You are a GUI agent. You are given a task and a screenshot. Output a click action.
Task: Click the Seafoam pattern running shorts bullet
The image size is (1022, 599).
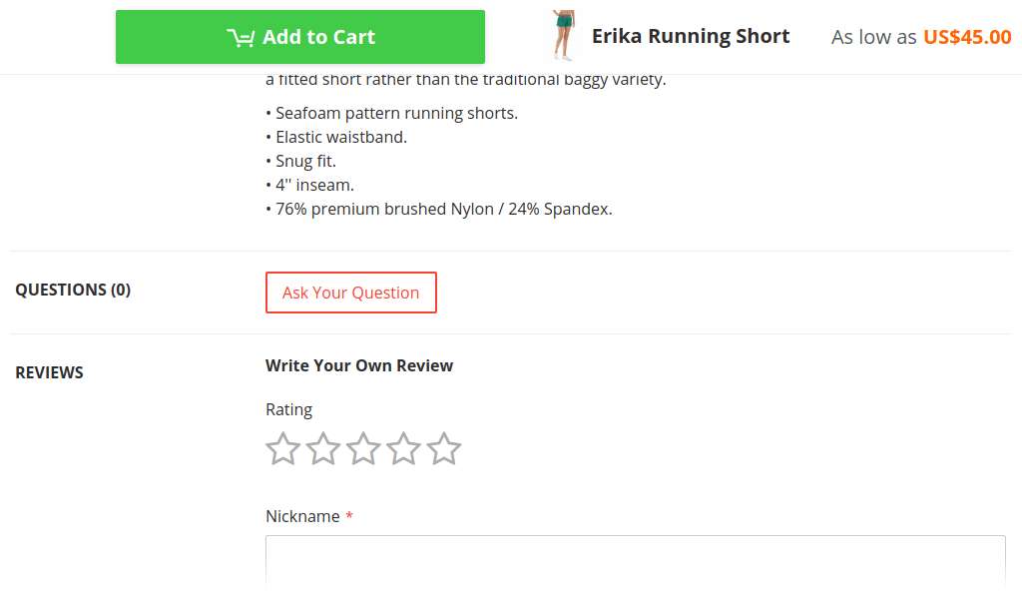click(x=391, y=114)
